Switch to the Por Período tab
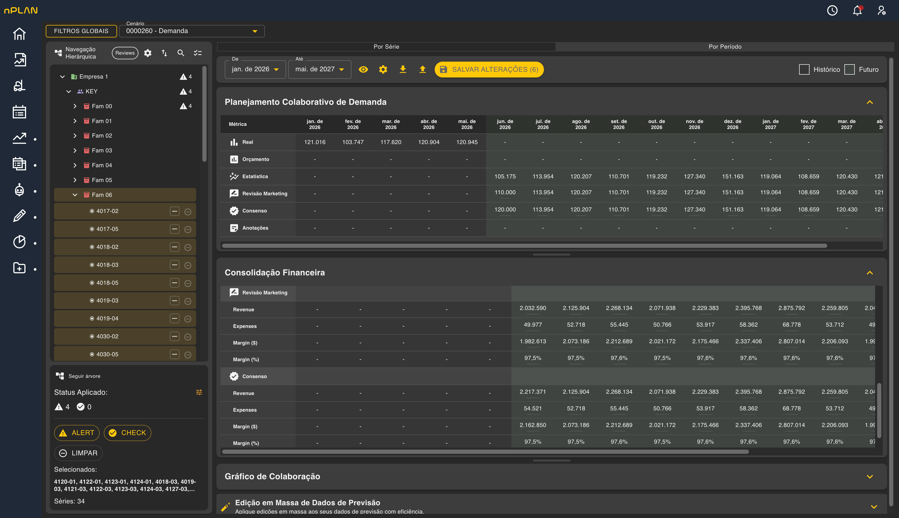This screenshot has height=518, width=899. (725, 47)
